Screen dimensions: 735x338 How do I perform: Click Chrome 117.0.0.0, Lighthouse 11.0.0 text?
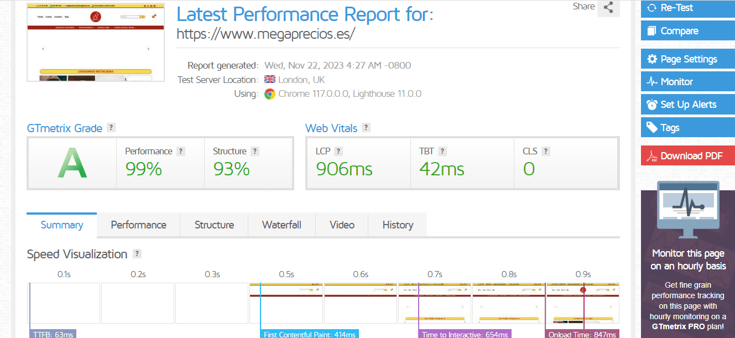[x=350, y=94]
